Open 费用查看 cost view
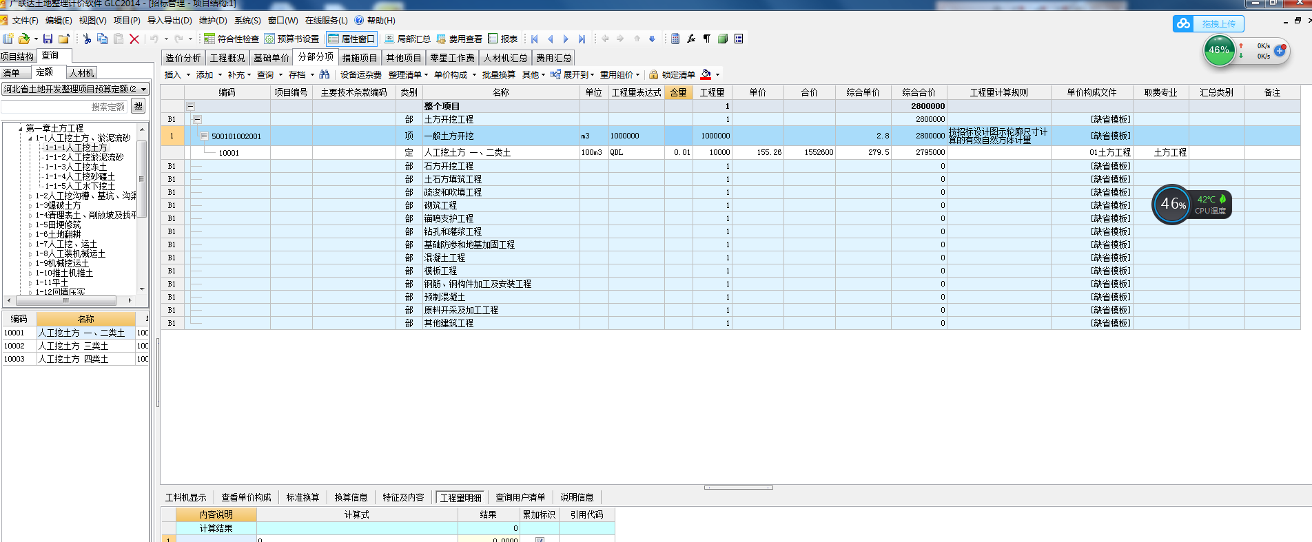The height and width of the screenshot is (542, 1312). tap(460, 39)
